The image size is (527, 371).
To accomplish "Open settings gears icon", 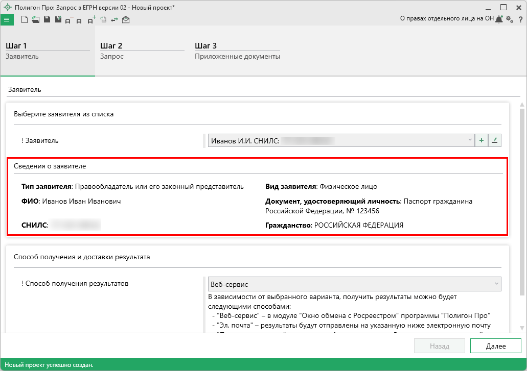I will [x=509, y=19].
